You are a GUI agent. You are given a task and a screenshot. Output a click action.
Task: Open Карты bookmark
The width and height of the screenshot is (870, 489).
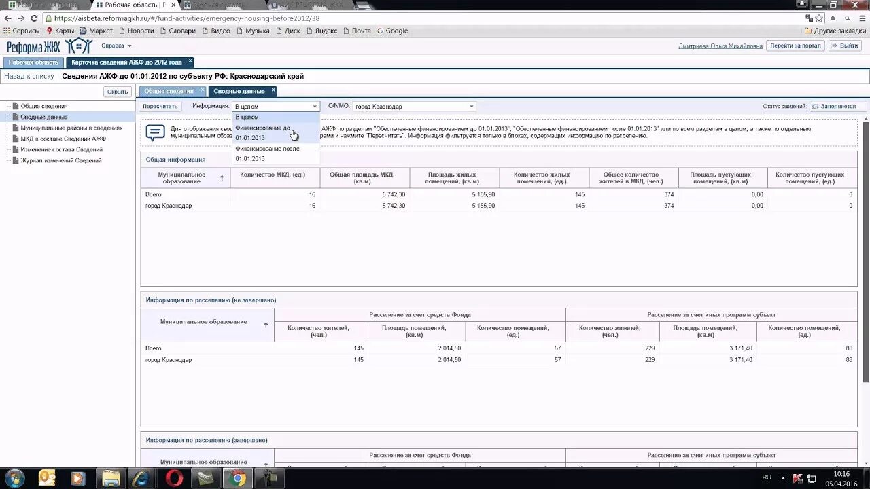point(60,31)
